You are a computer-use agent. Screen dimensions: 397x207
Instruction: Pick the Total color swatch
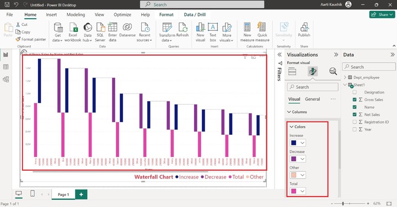point(294,191)
